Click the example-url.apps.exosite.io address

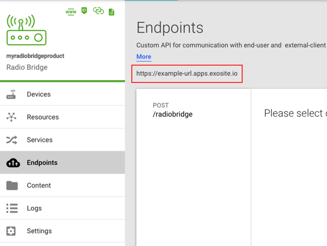(187, 73)
